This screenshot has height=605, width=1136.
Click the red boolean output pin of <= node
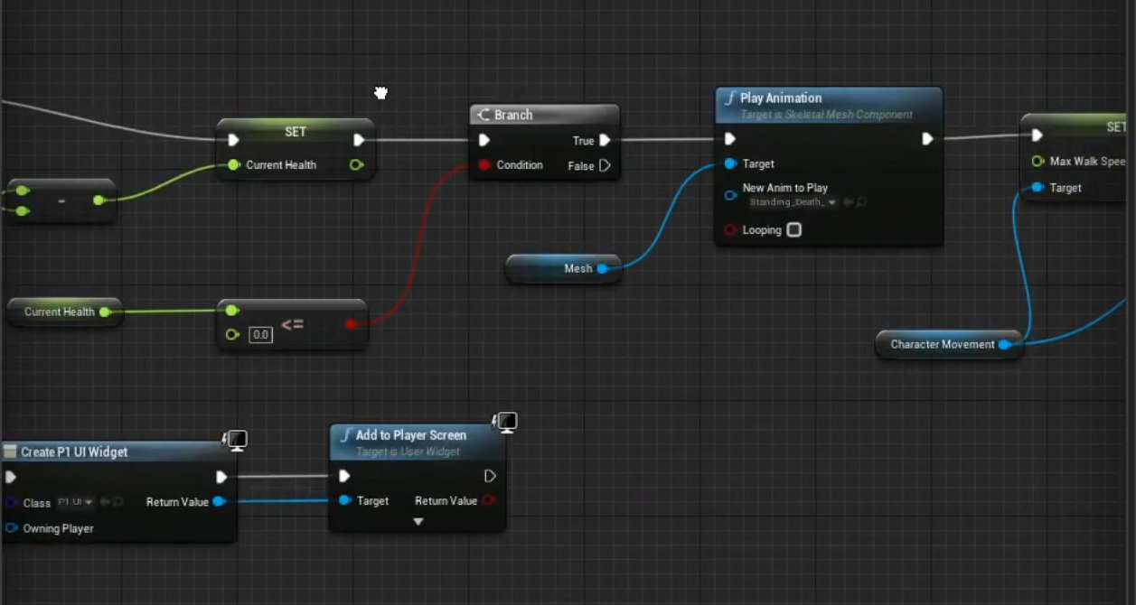pyautogui.click(x=351, y=323)
